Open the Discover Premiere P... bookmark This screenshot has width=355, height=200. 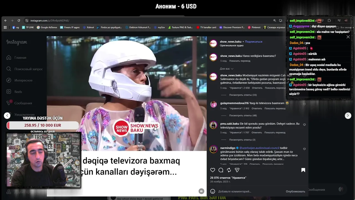[x=232, y=27]
